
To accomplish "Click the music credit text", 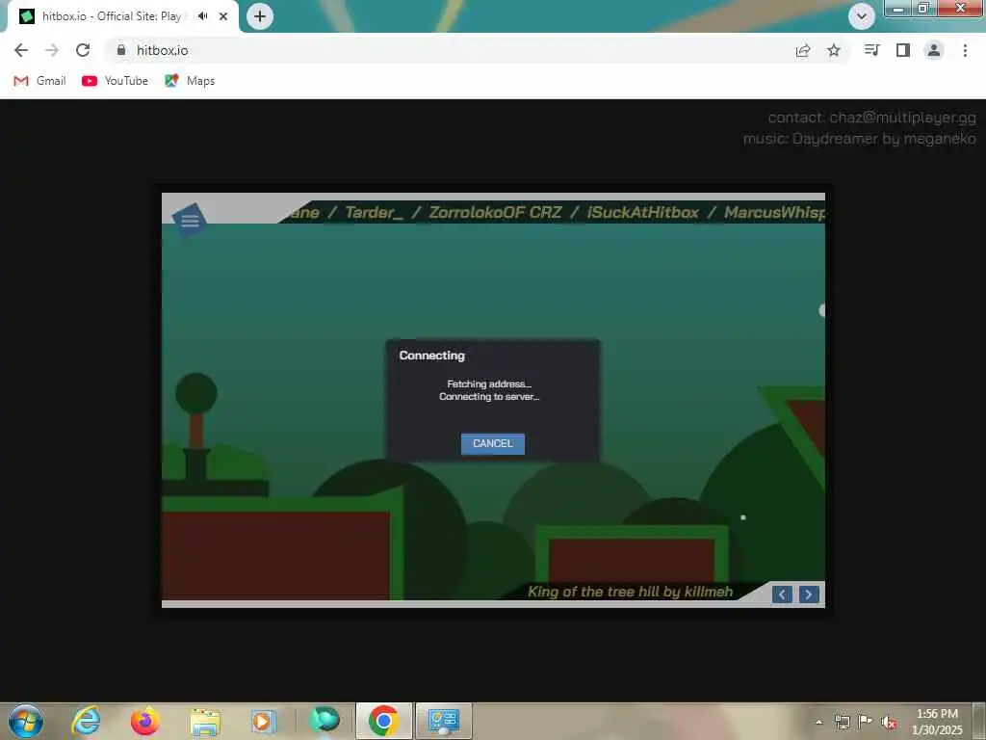I will pyautogui.click(x=860, y=139).
